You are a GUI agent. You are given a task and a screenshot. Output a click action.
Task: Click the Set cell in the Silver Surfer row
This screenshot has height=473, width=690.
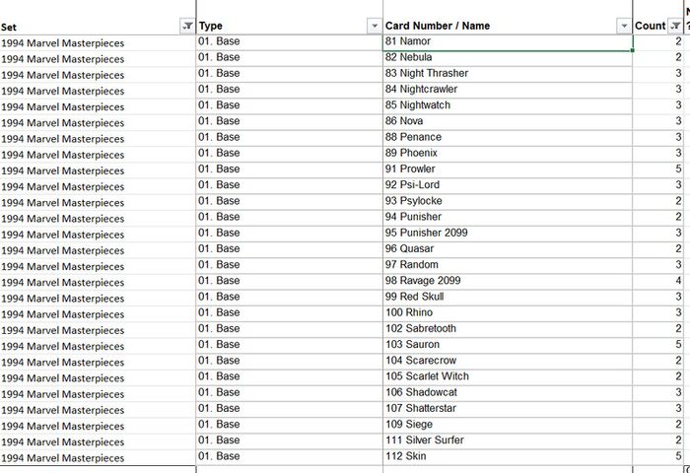coord(98,441)
